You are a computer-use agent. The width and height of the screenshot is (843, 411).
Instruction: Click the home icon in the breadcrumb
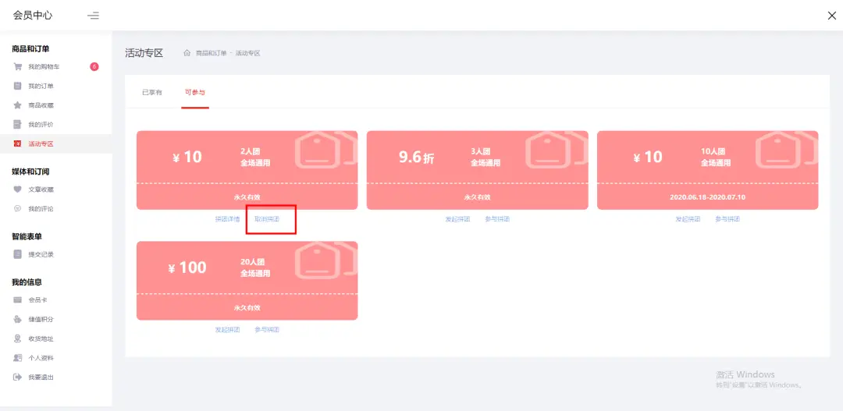(x=187, y=53)
